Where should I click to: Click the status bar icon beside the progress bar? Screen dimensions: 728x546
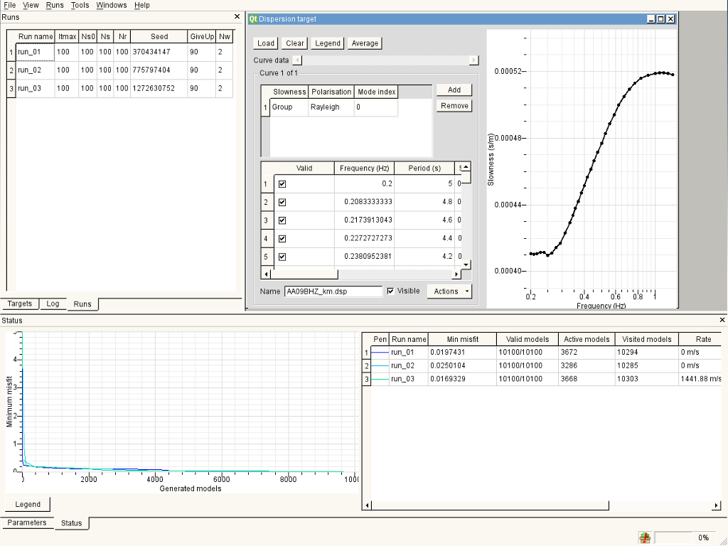click(645, 538)
